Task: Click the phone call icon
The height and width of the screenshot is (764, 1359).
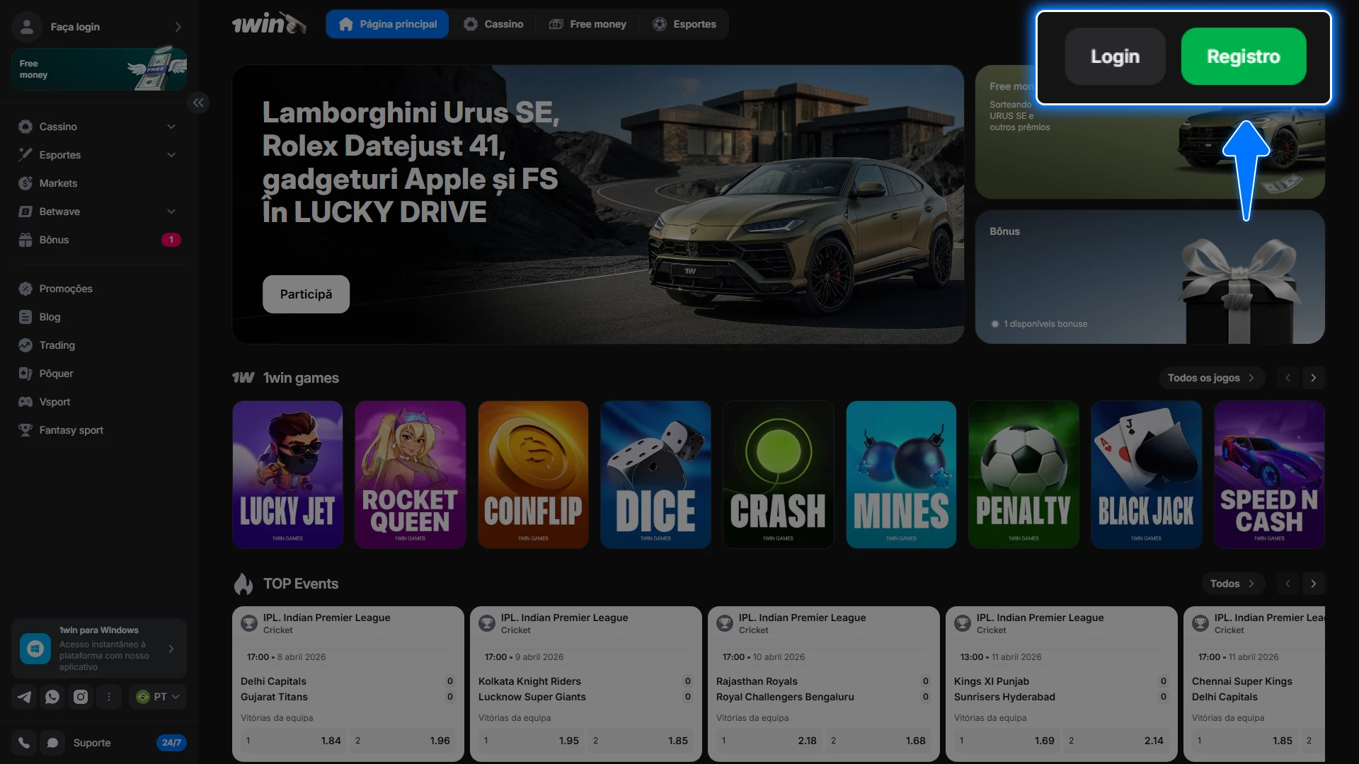Action: 24,743
